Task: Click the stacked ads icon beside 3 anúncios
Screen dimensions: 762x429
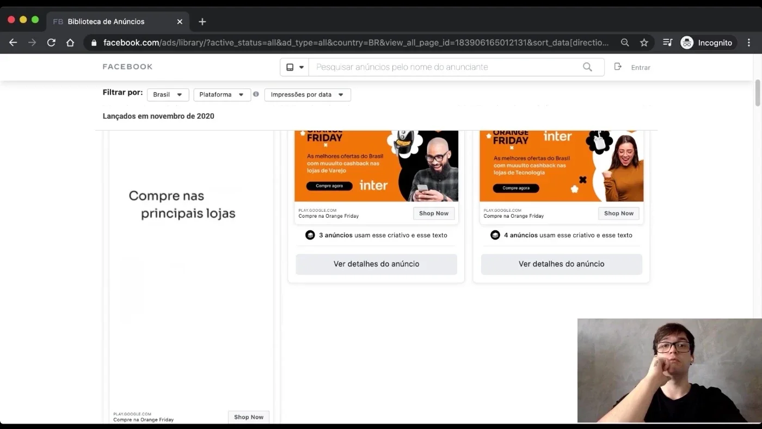Action: (310, 235)
